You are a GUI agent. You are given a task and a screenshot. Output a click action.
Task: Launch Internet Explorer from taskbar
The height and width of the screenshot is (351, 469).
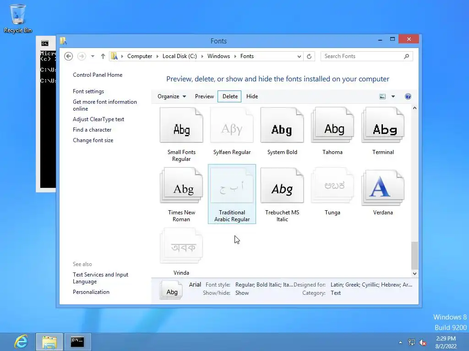click(x=21, y=342)
